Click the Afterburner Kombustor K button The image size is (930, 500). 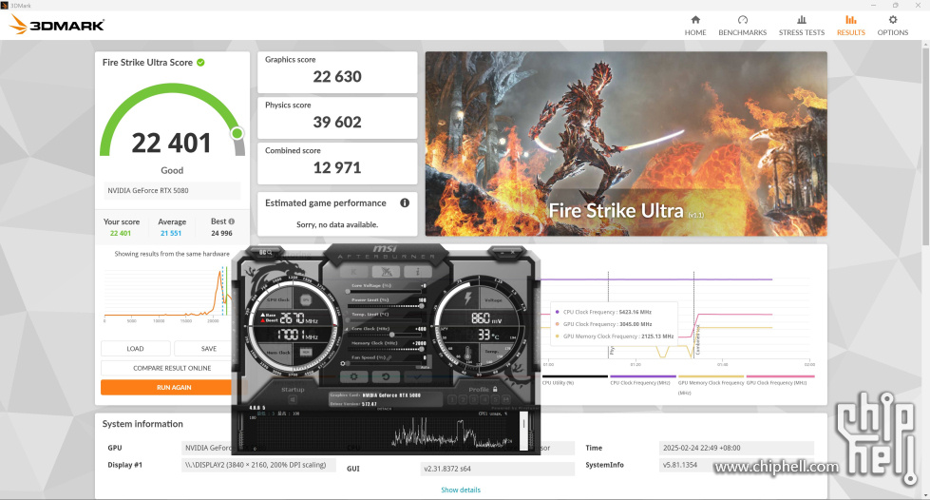[354, 271]
